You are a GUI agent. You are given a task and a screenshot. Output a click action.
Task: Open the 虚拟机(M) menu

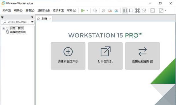click(43, 10)
